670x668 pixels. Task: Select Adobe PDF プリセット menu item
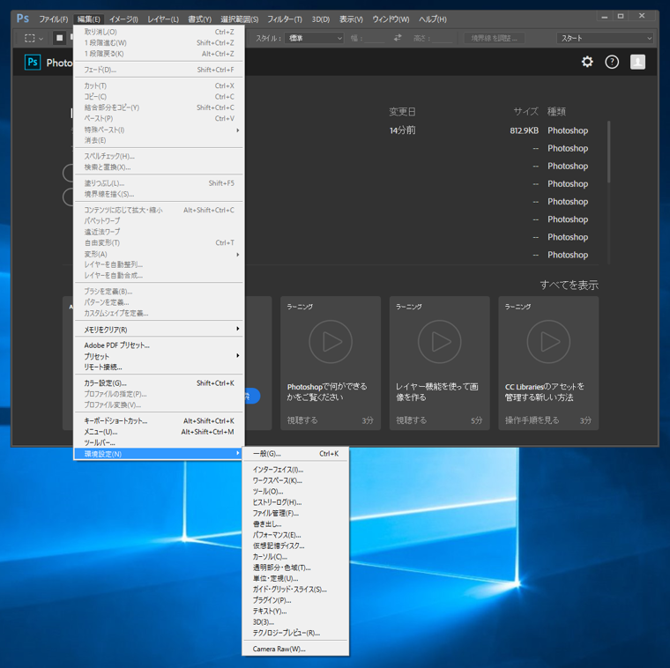point(159,345)
